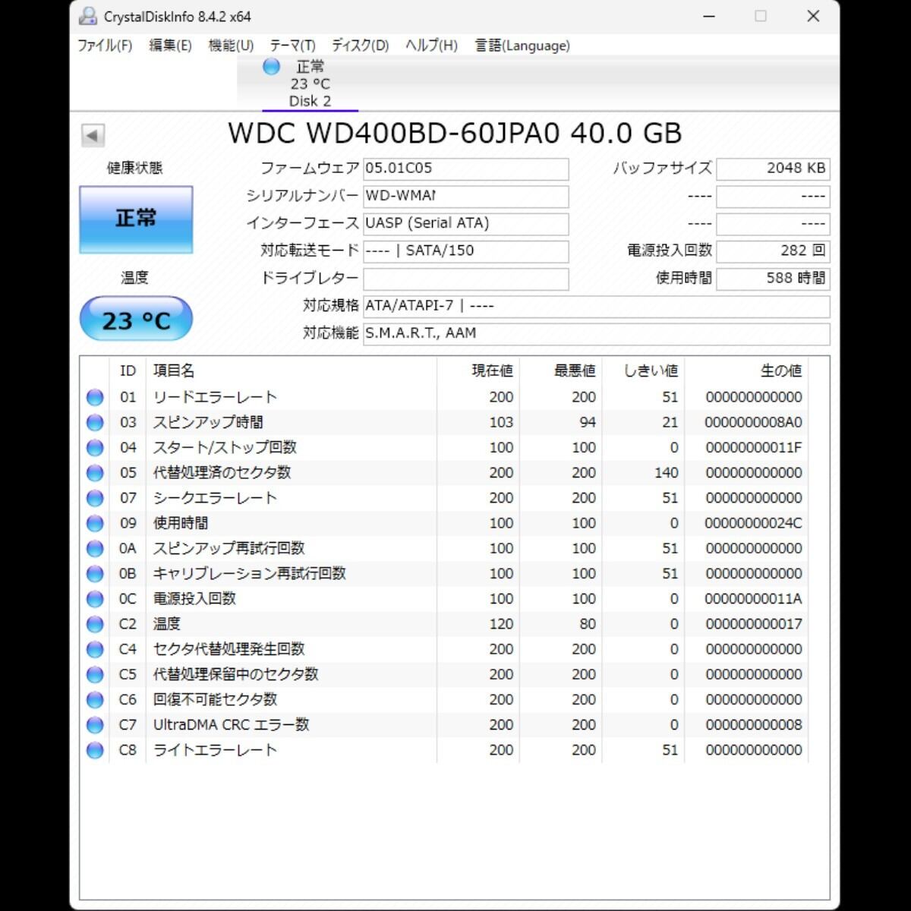Click the power on count field 282 回
Screen dimensions: 911x911
773,251
